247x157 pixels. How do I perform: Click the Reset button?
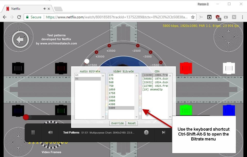point(132,123)
